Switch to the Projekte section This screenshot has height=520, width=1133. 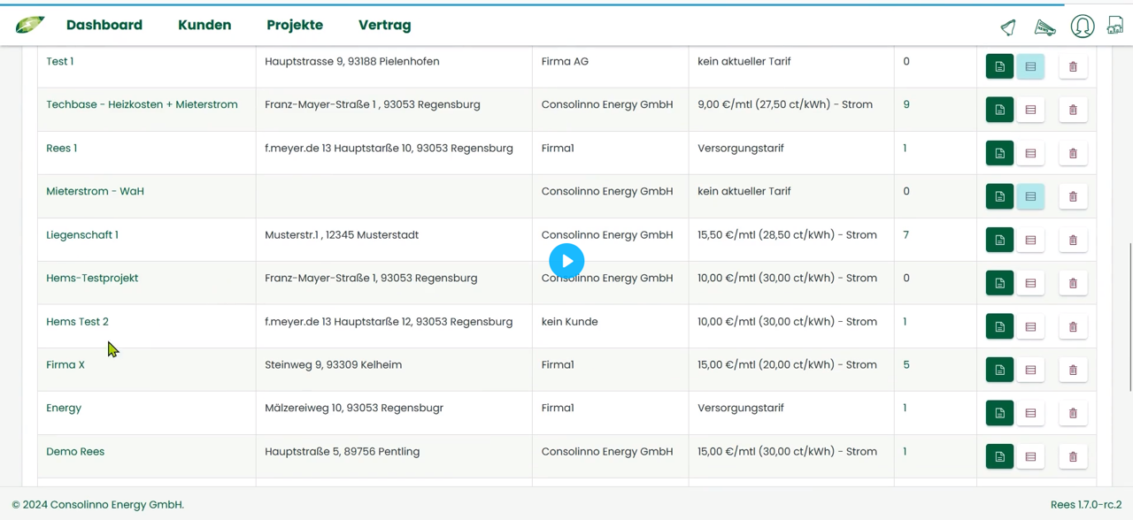(x=295, y=25)
